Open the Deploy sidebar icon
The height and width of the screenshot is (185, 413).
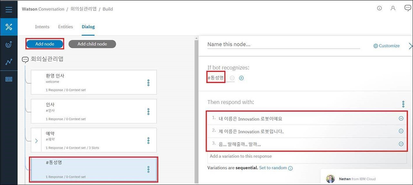9,79
